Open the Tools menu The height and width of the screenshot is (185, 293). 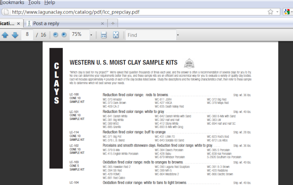34,3
